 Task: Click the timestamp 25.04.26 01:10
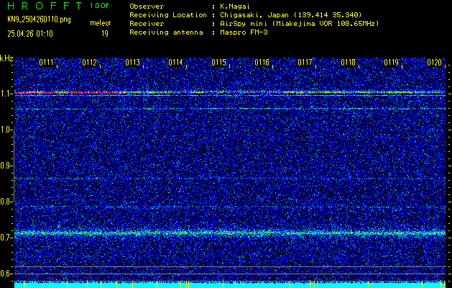point(30,34)
